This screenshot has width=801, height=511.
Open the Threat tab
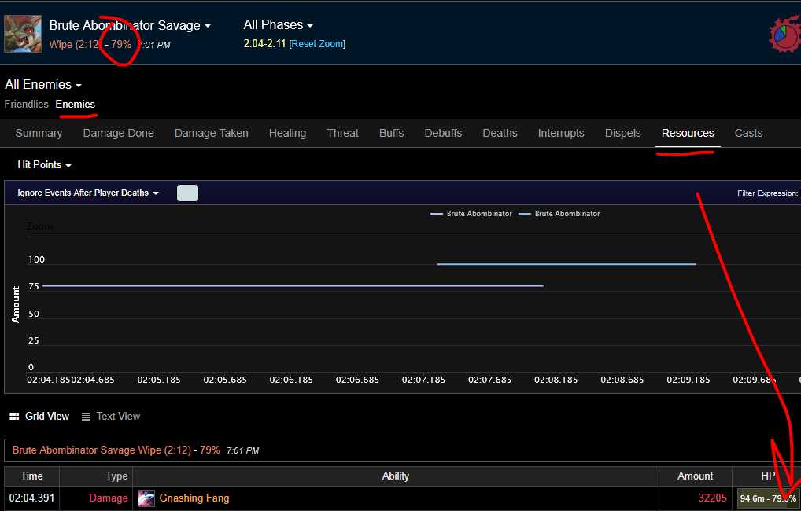point(343,133)
